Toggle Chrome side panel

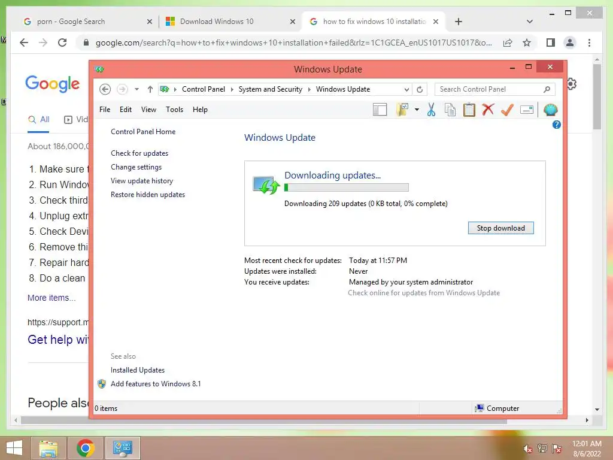coord(551,43)
